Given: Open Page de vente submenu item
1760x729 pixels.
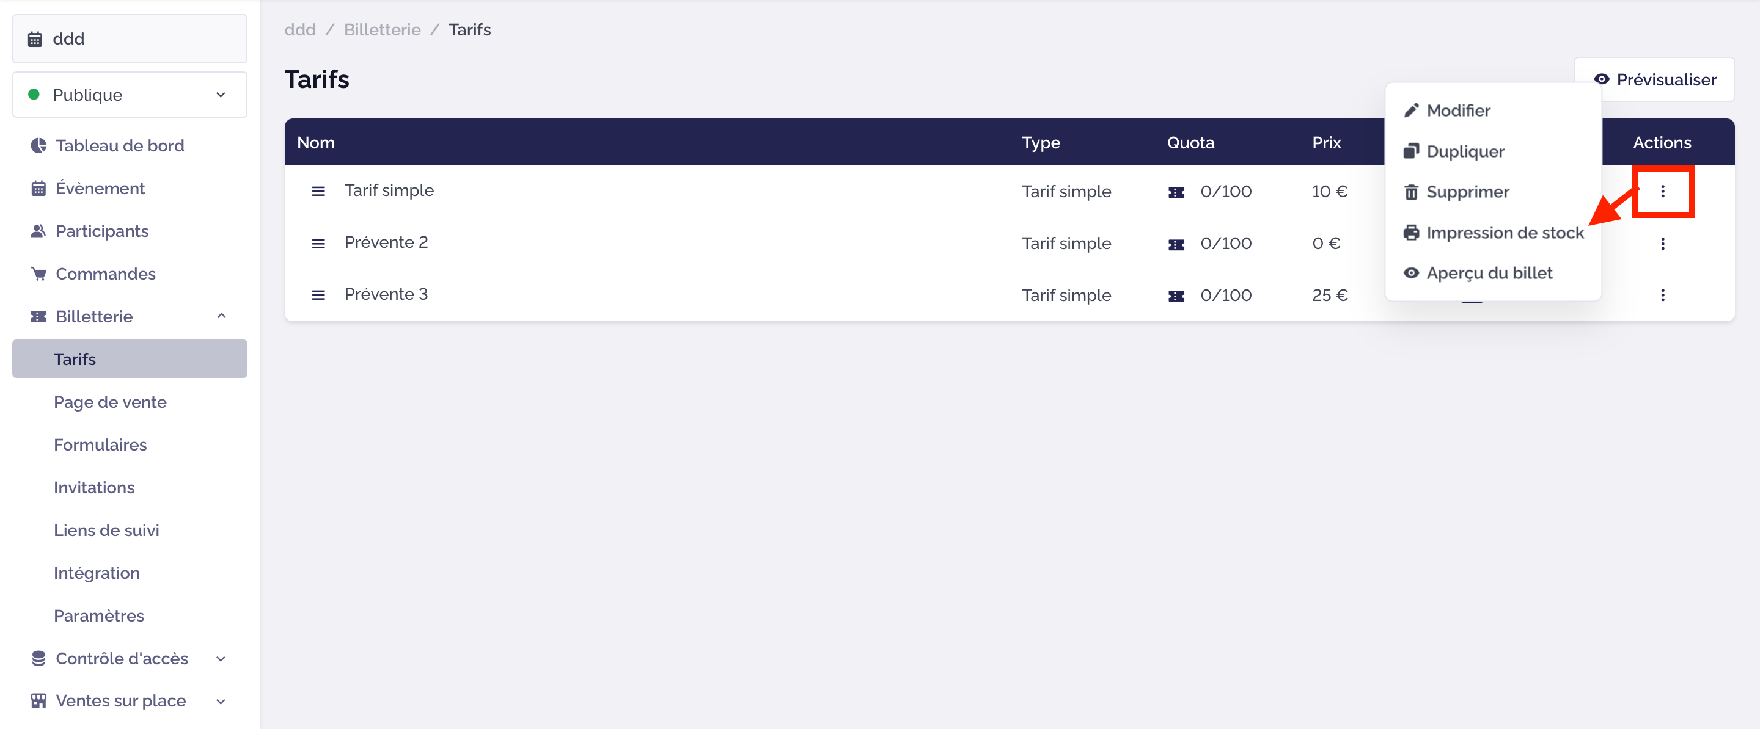Looking at the screenshot, I should 130,402.
